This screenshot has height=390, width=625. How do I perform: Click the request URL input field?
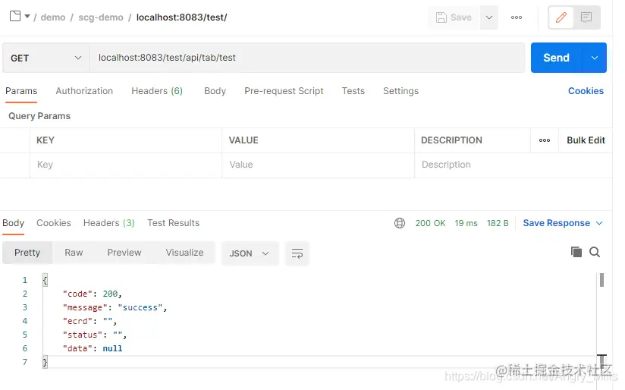(307, 58)
